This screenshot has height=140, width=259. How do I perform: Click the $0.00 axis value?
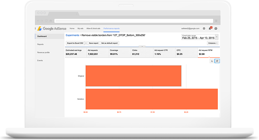(86, 112)
